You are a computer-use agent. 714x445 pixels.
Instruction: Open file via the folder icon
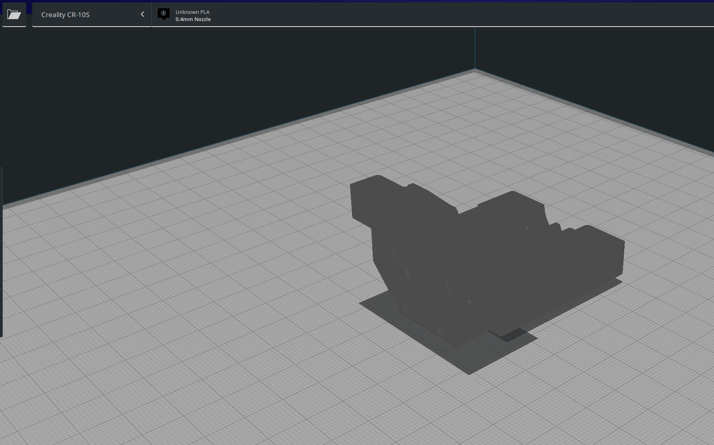(x=14, y=15)
